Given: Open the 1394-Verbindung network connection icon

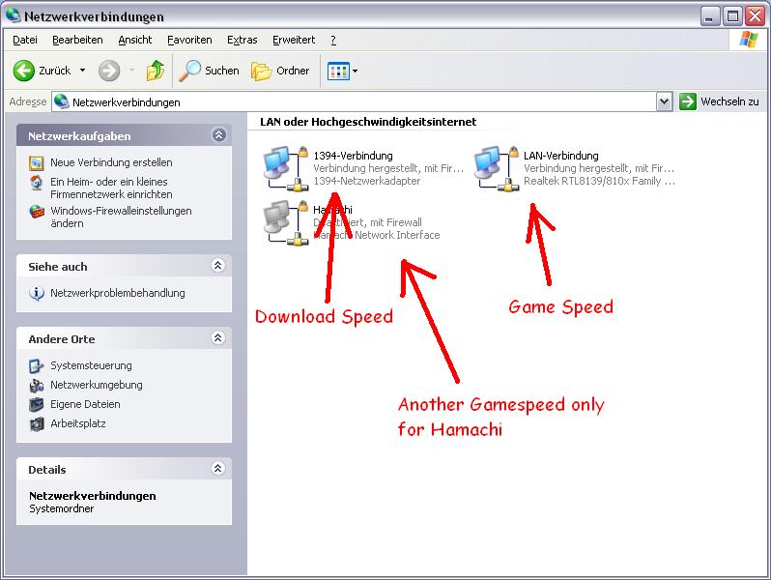Looking at the screenshot, I should tap(284, 168).
